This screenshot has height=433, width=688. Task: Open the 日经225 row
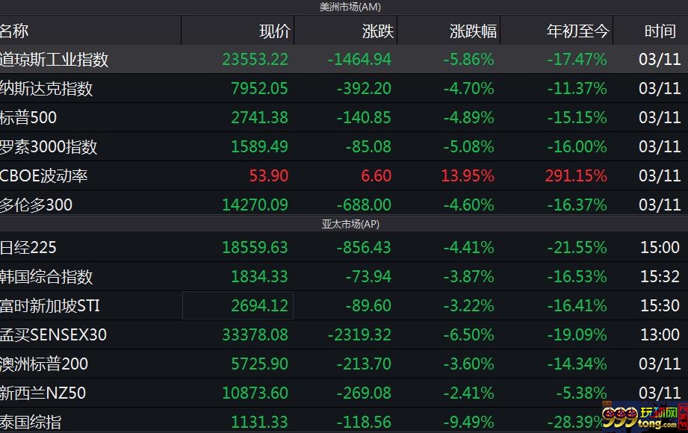(344, 247)
